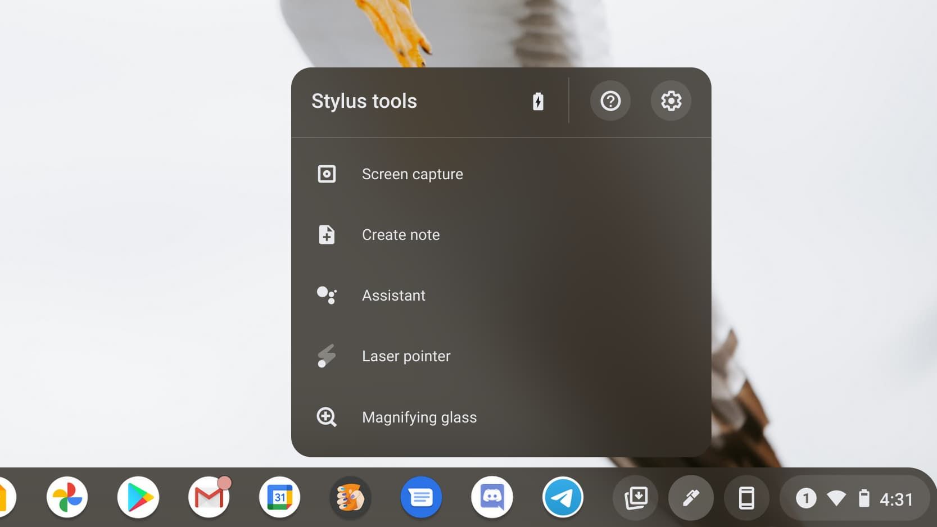Open Discord from the shelf
This screenshot has width=937, height=527.
point(492,497)
